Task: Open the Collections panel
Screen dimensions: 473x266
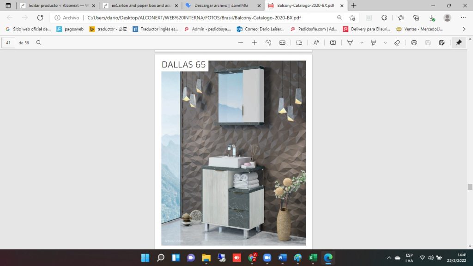Action: click(416, 18)
